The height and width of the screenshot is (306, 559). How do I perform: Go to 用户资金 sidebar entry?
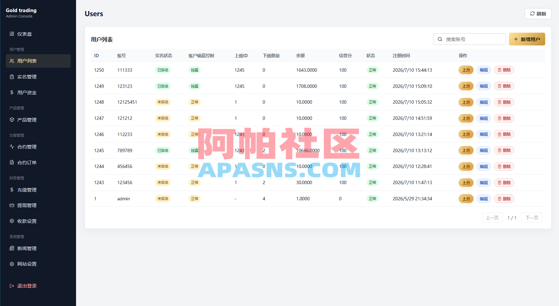click(38, 93)
